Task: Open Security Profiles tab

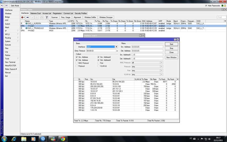Action: click(x=81, y=13)
